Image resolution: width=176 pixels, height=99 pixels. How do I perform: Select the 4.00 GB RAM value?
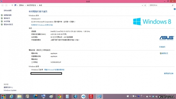59,34
